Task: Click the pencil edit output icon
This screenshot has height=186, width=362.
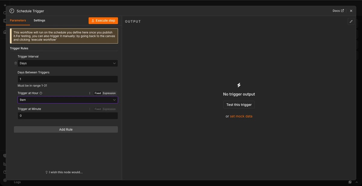Action: click(x=351, y=21)
